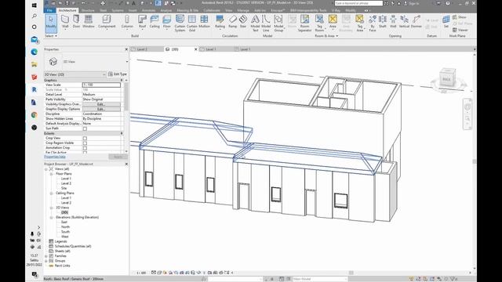Image resolution: width=502 pixels, height=282 pixels.
Task: Switch to the Annotate ribbon tab
Action: tap(148, 10)
